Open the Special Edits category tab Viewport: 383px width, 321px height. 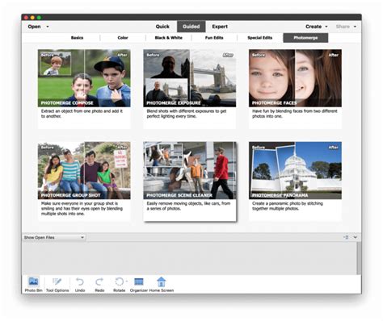(x=260, y=38)
